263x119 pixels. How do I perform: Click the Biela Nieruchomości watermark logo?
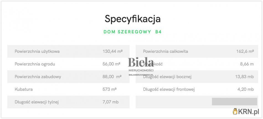[x=141, y=65]
